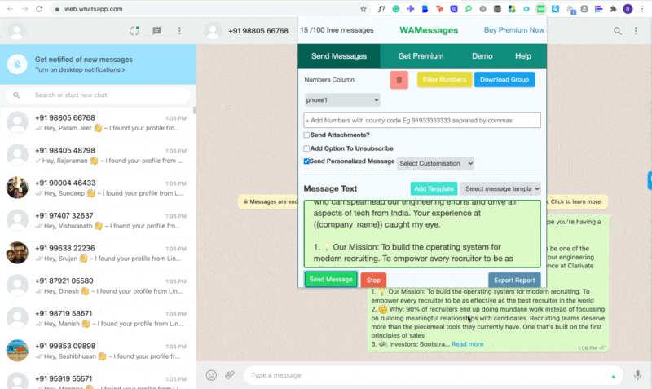The width and height of the screenshot is (652, 389).
Task: Click 15 /100 free messages counter
Action: click(337, 30)
